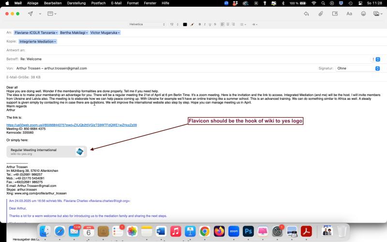Screen dimensions: 387x242
Task: Toggle italic text formatting
Action: pyautogui.click(x=205, y=24)
